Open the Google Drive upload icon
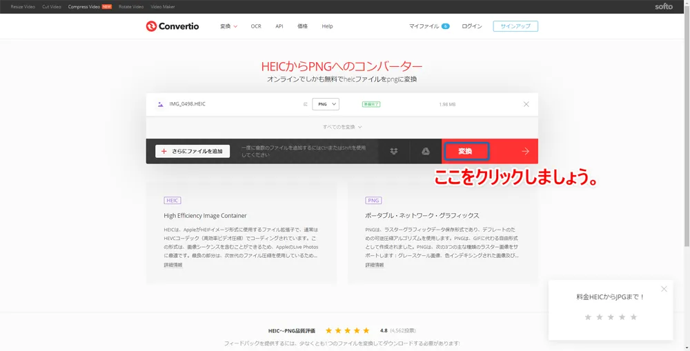Screen dimensions: 690x351 (426, 151)
